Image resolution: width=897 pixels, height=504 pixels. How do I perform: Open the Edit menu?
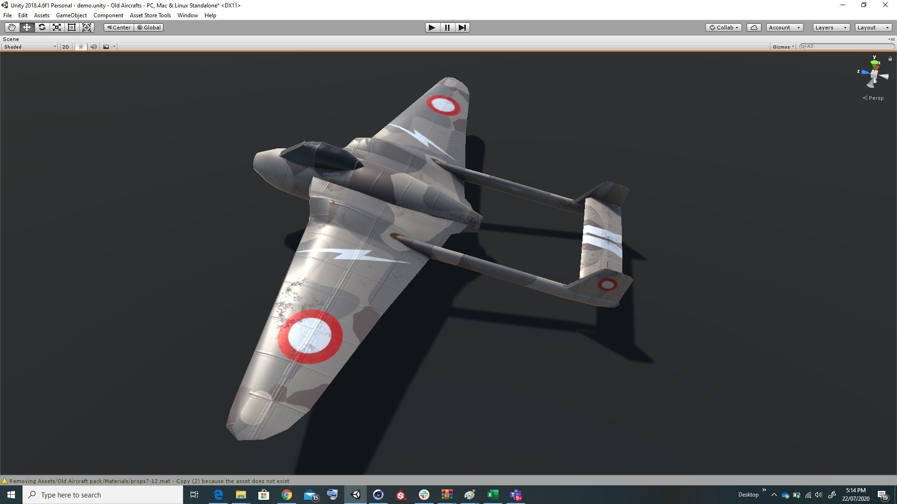tap(22, 15)
